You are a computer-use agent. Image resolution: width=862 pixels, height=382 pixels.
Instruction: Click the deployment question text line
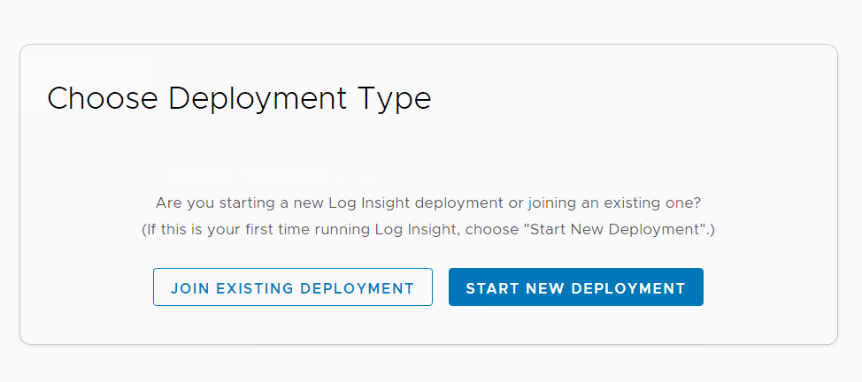(428, 202)
